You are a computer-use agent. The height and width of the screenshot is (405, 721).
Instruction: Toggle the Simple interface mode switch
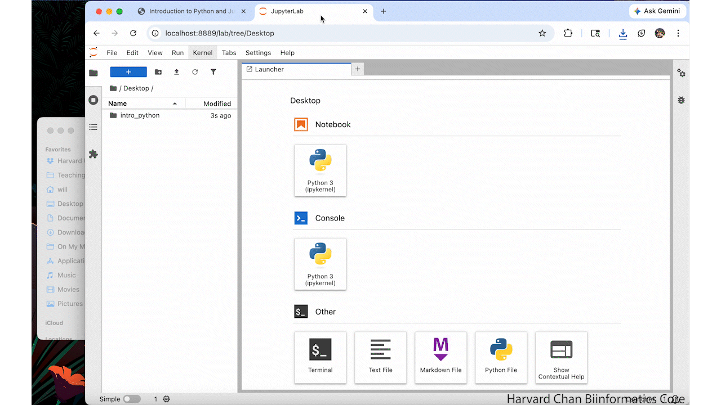tap(132, 399)
